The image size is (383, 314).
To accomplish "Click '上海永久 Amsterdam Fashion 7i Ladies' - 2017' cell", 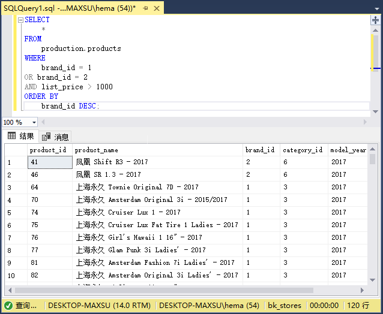I will [157, 263].
